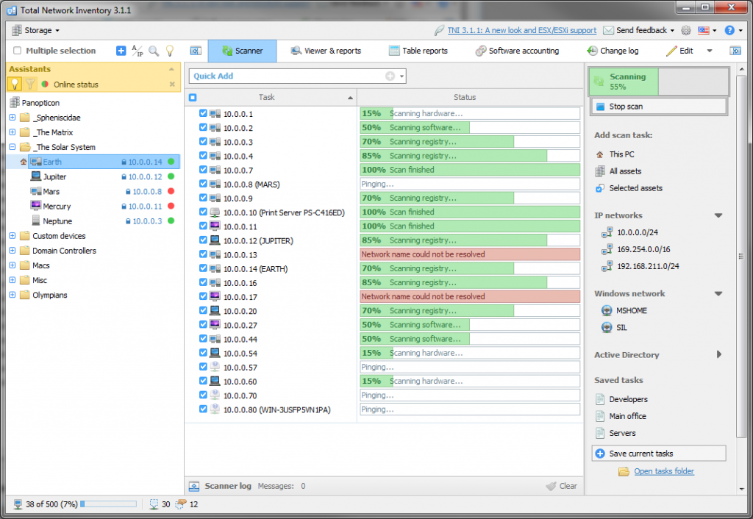This screenshot has width=753, height=519.
Task: Click the Scanning 55% progress bar
Action: (x=659, y=82)
